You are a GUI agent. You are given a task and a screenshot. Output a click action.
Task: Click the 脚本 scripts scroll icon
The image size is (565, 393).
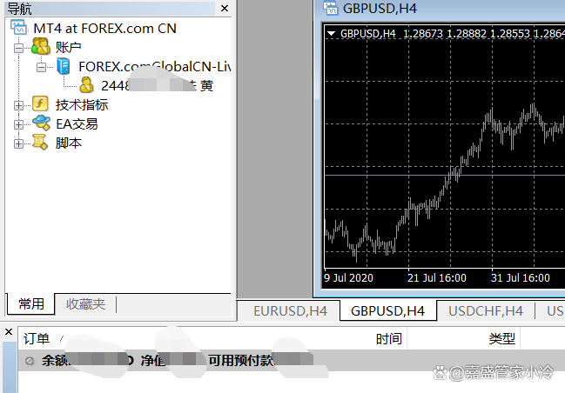click(x=40, y=143)
